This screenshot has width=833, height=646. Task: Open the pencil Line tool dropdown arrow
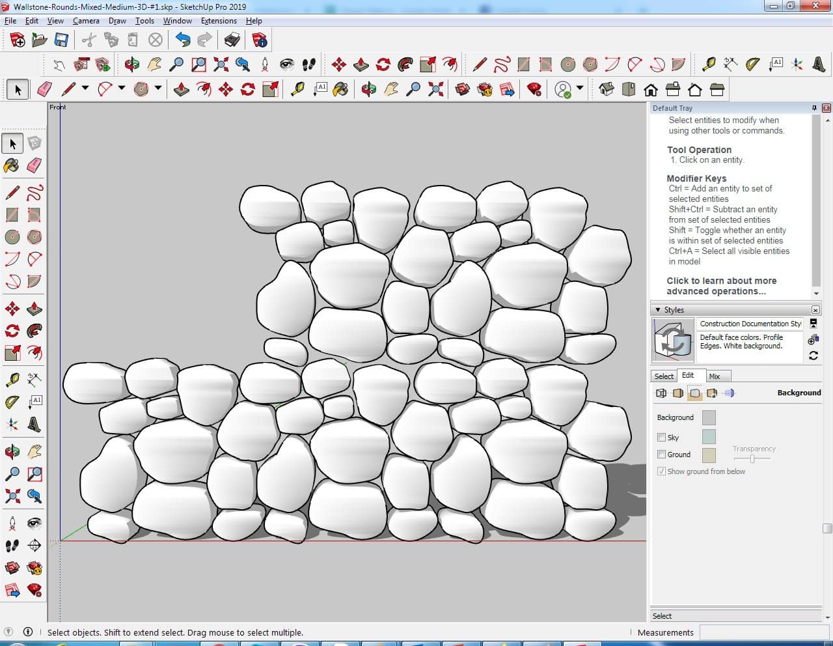(x=85, y=89)
